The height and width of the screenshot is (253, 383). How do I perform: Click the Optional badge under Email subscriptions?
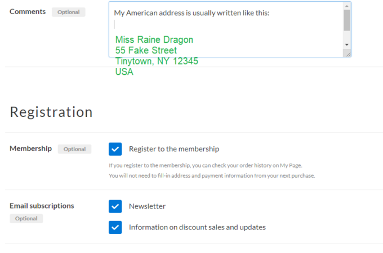(26, 218)
